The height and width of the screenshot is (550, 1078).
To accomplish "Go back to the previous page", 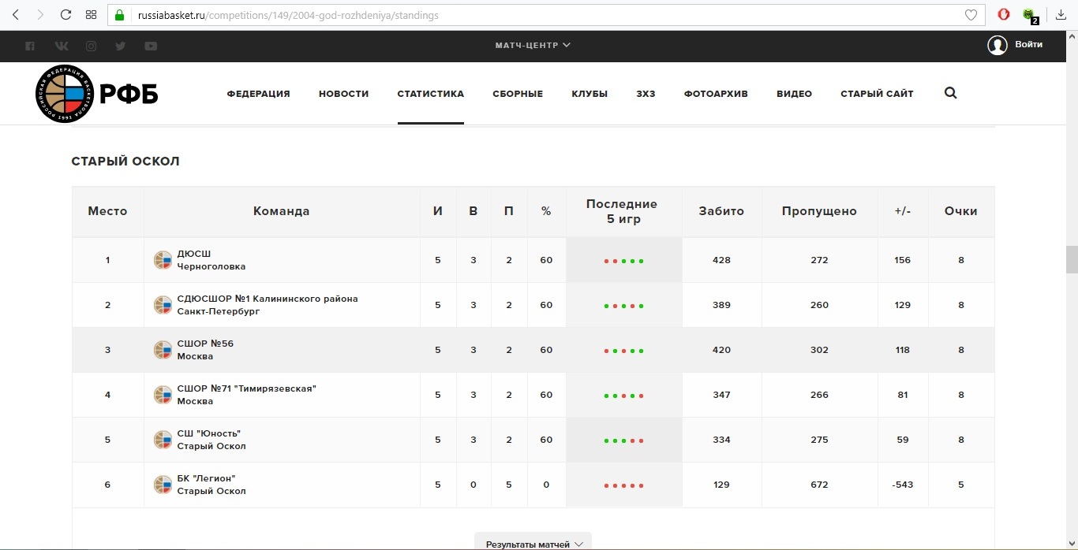I will click(16, 15).
